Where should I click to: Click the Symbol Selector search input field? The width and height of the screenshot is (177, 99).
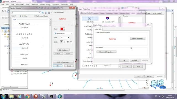coord(25,13)
